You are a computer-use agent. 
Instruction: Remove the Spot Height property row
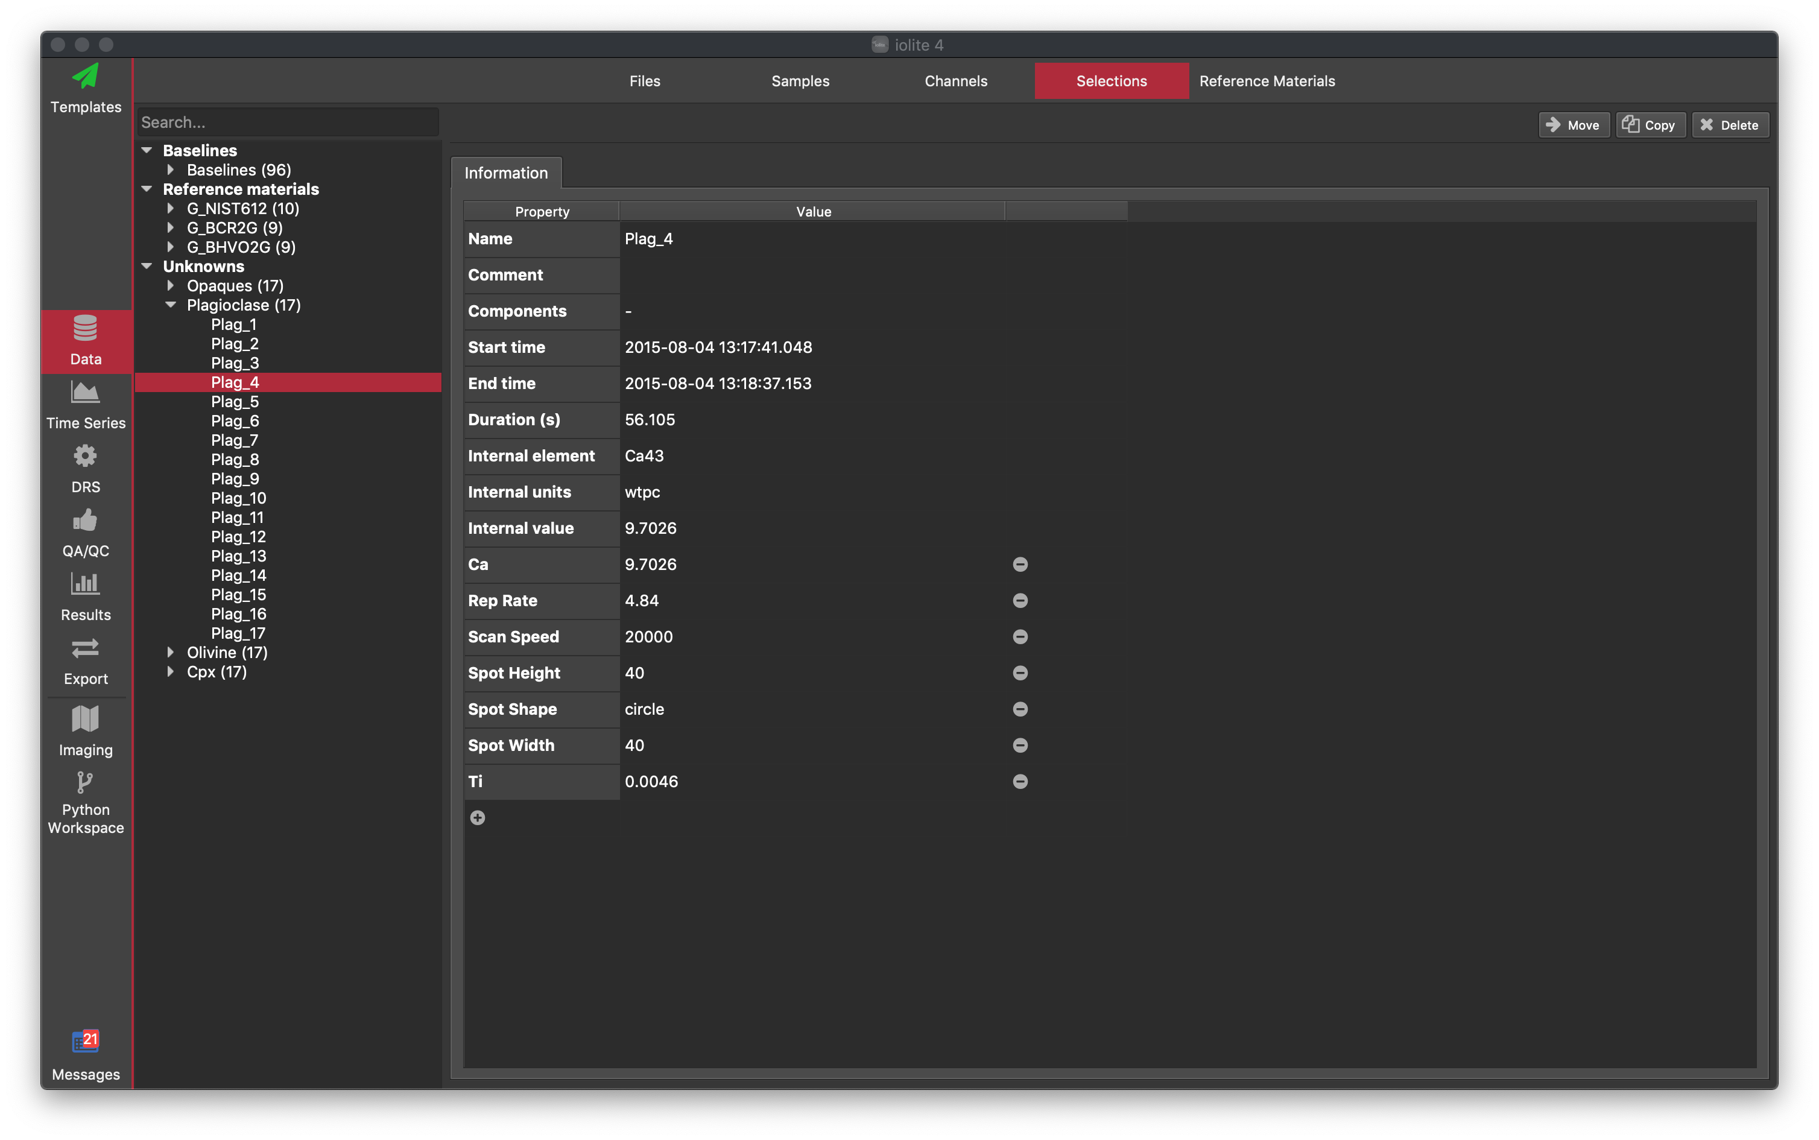point(1020,673)
